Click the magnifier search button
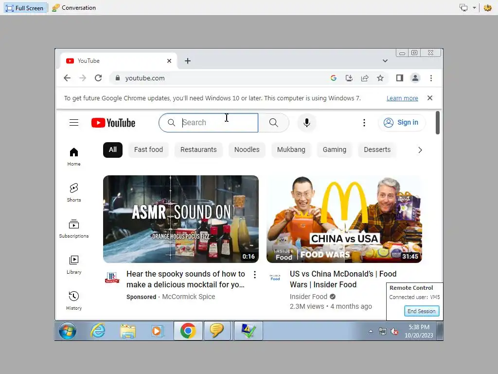 click(273, 122)
